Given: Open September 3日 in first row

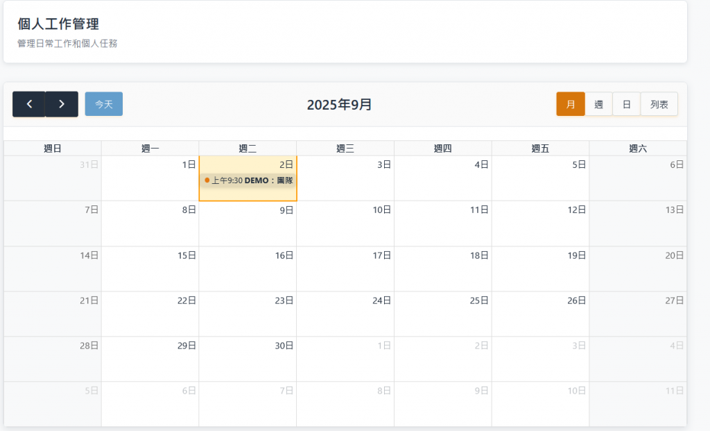Looking at the screenshot, I should click(384, 164).
